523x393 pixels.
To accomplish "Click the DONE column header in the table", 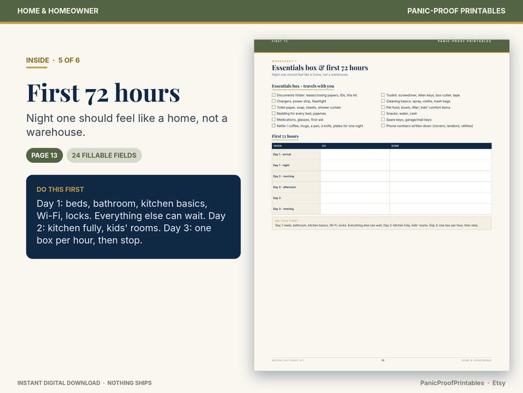I will pos(395,146).
